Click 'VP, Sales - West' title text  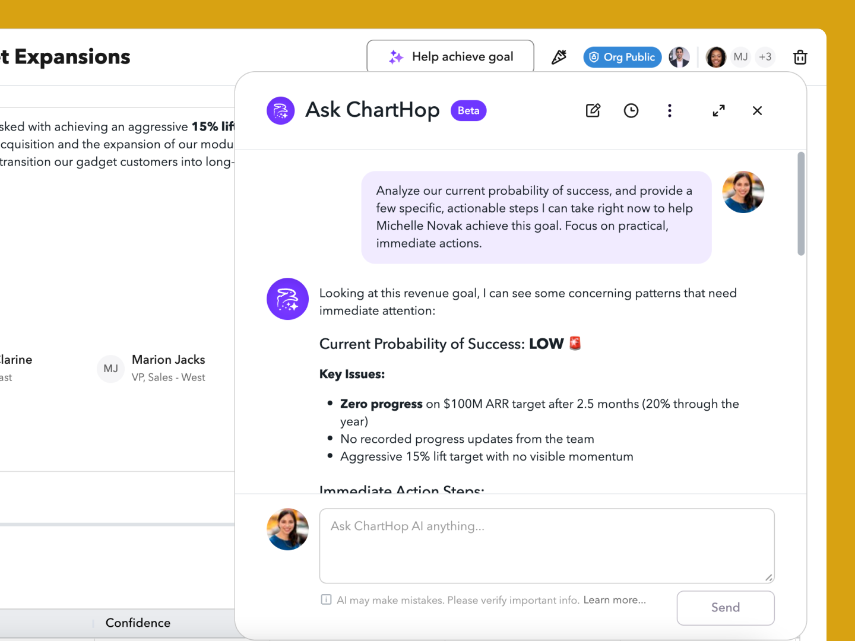click(169, 377)
